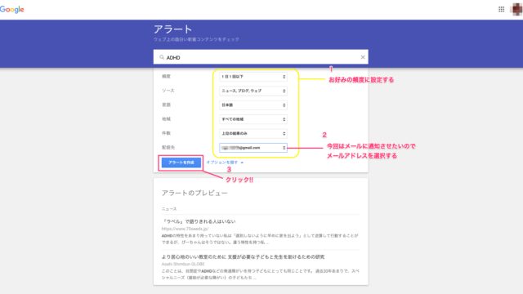Open the 「ラベル」で語りきれる人はいない article
Image resolution: width=523 pixels, height=294 pixels.
pyautogui.click(x=199, y=221)
